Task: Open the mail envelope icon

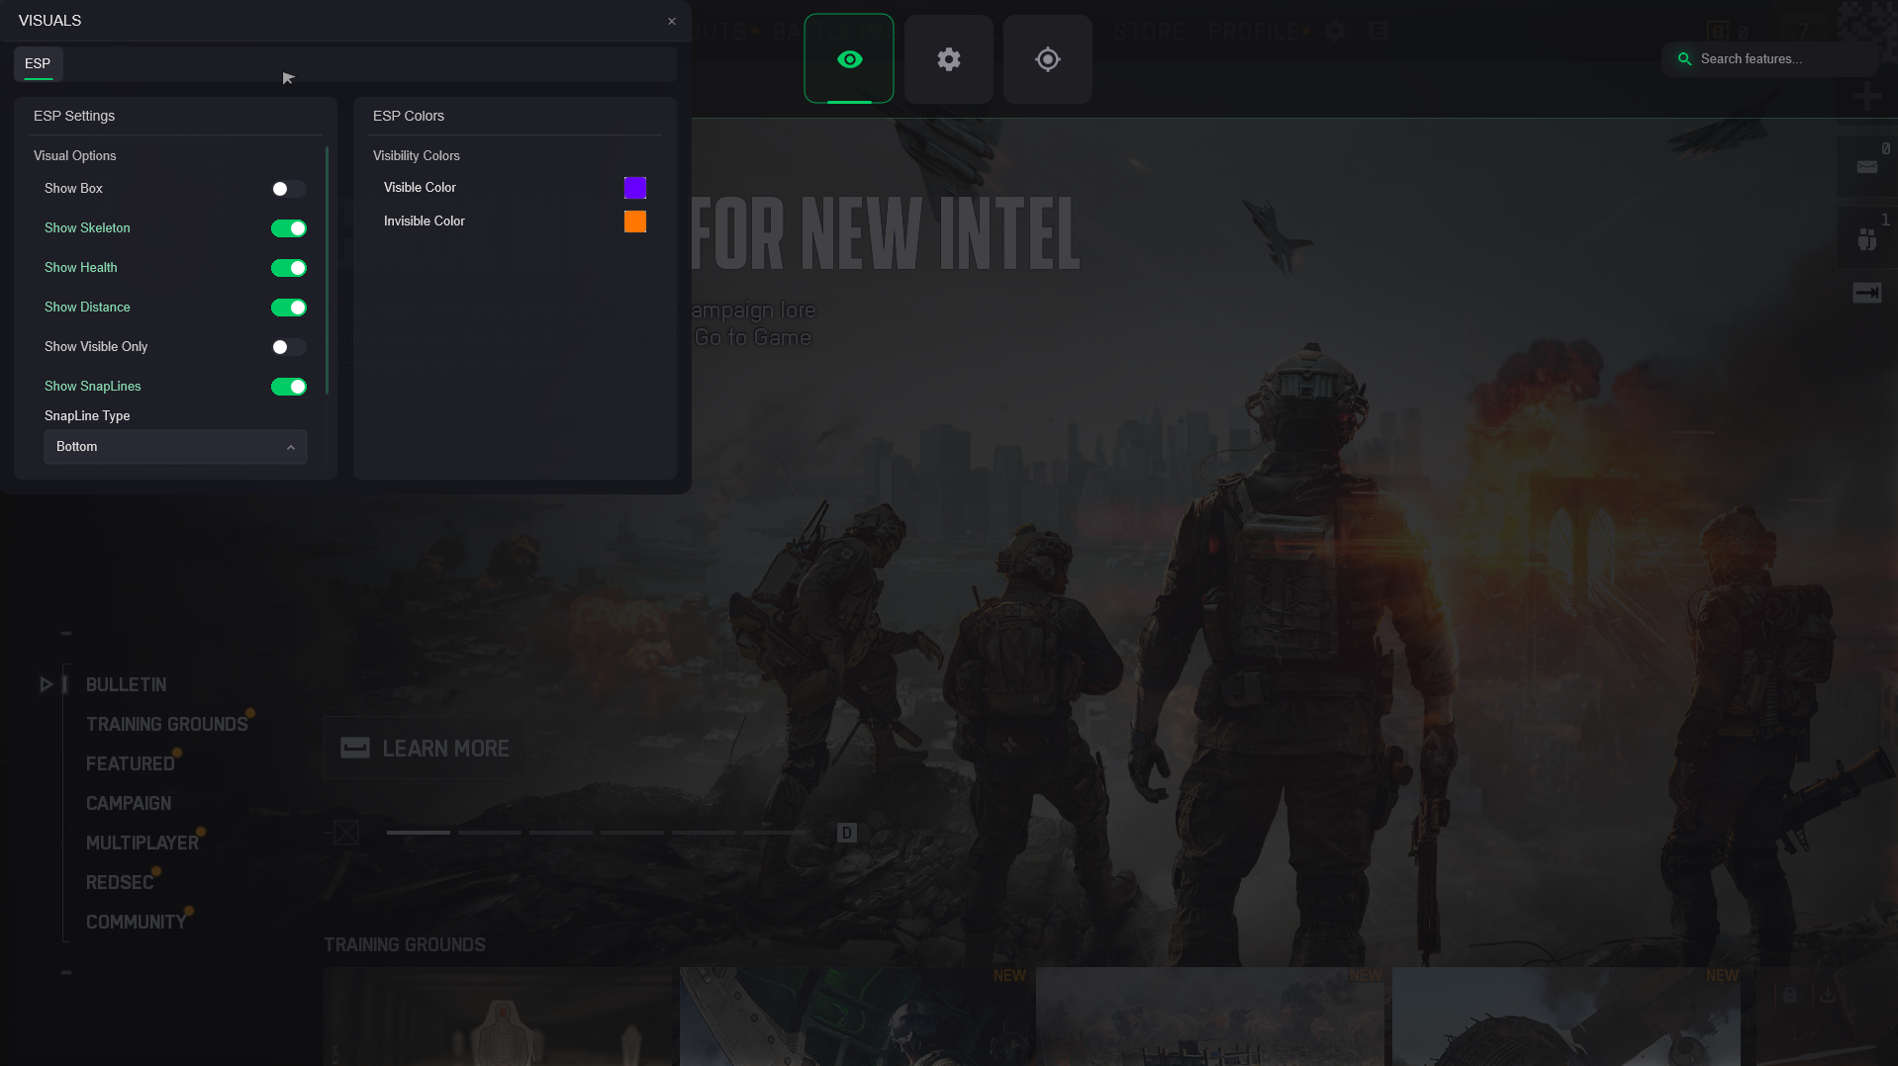Action: click(x=1866, y=167)
